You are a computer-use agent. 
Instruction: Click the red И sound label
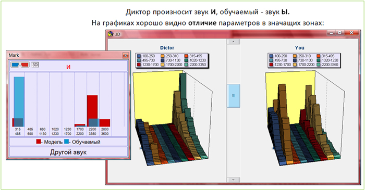[68, 67]
